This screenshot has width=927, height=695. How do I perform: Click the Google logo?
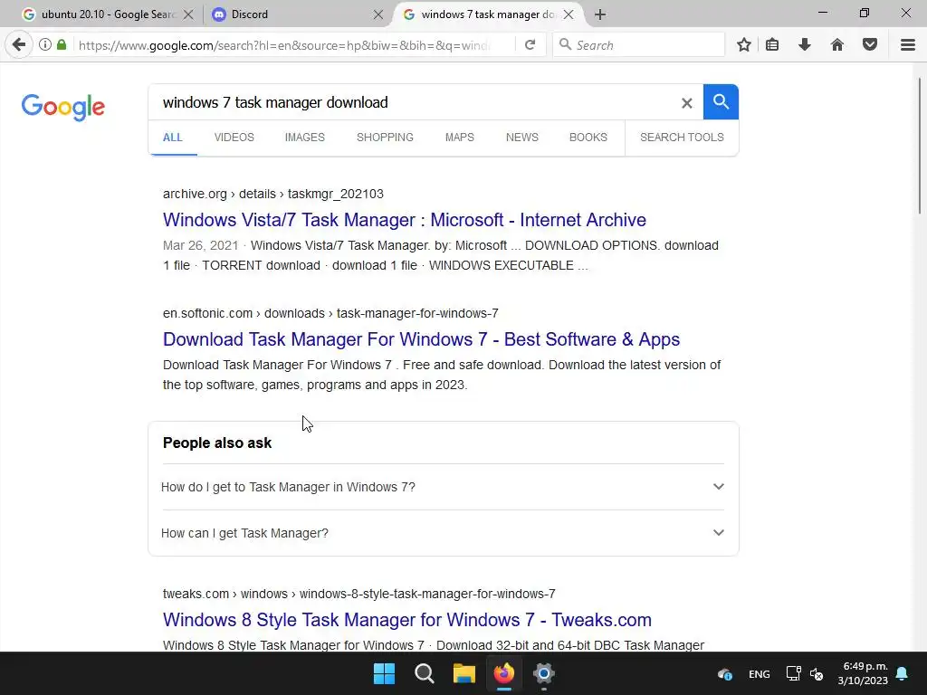tap(63, 107)
